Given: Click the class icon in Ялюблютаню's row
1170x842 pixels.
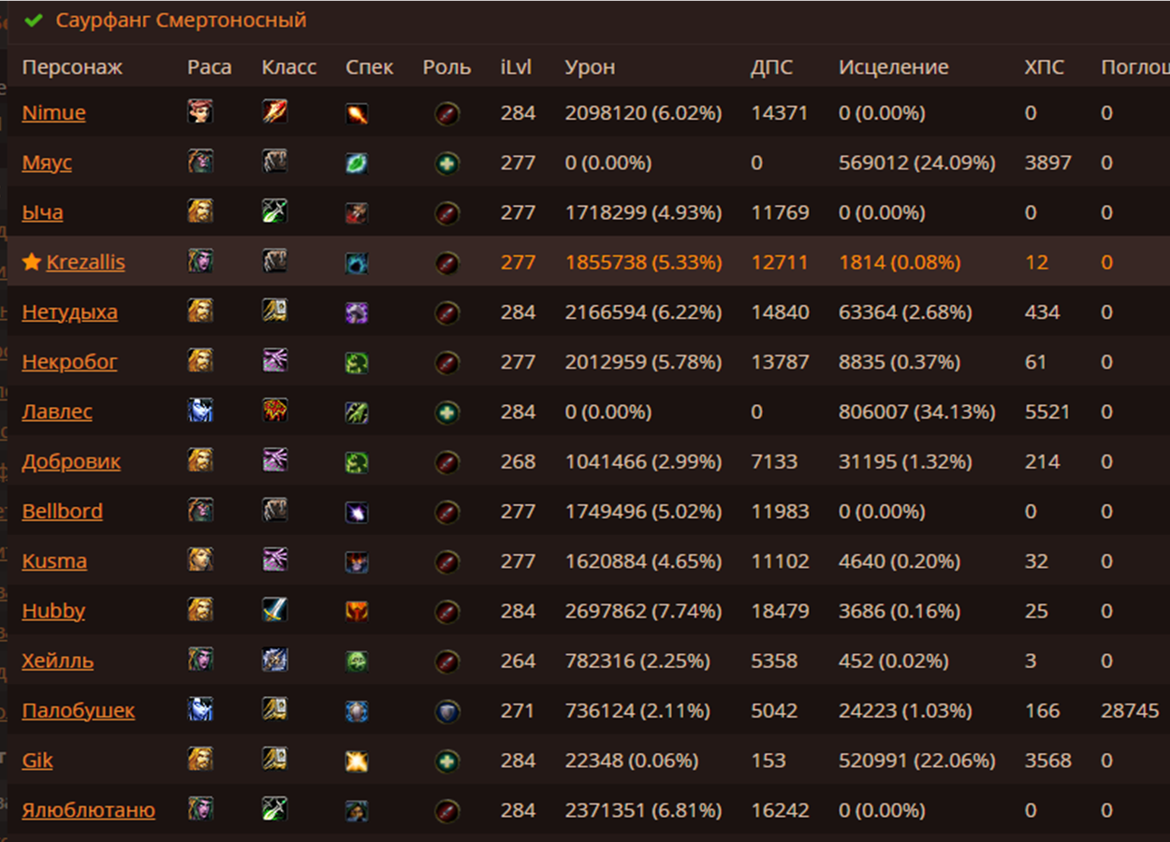Looking at the screenshot, I should click(274, 809).
